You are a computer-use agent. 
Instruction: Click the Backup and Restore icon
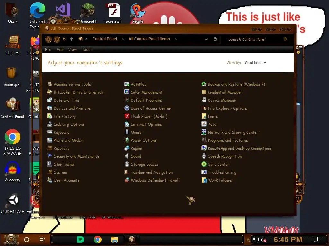tap(204, 84)
